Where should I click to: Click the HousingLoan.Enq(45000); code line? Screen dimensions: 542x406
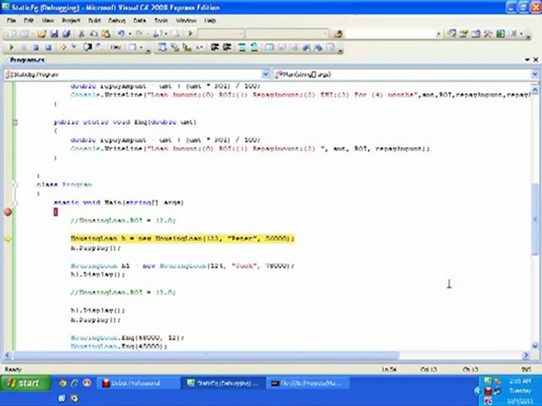119,346
